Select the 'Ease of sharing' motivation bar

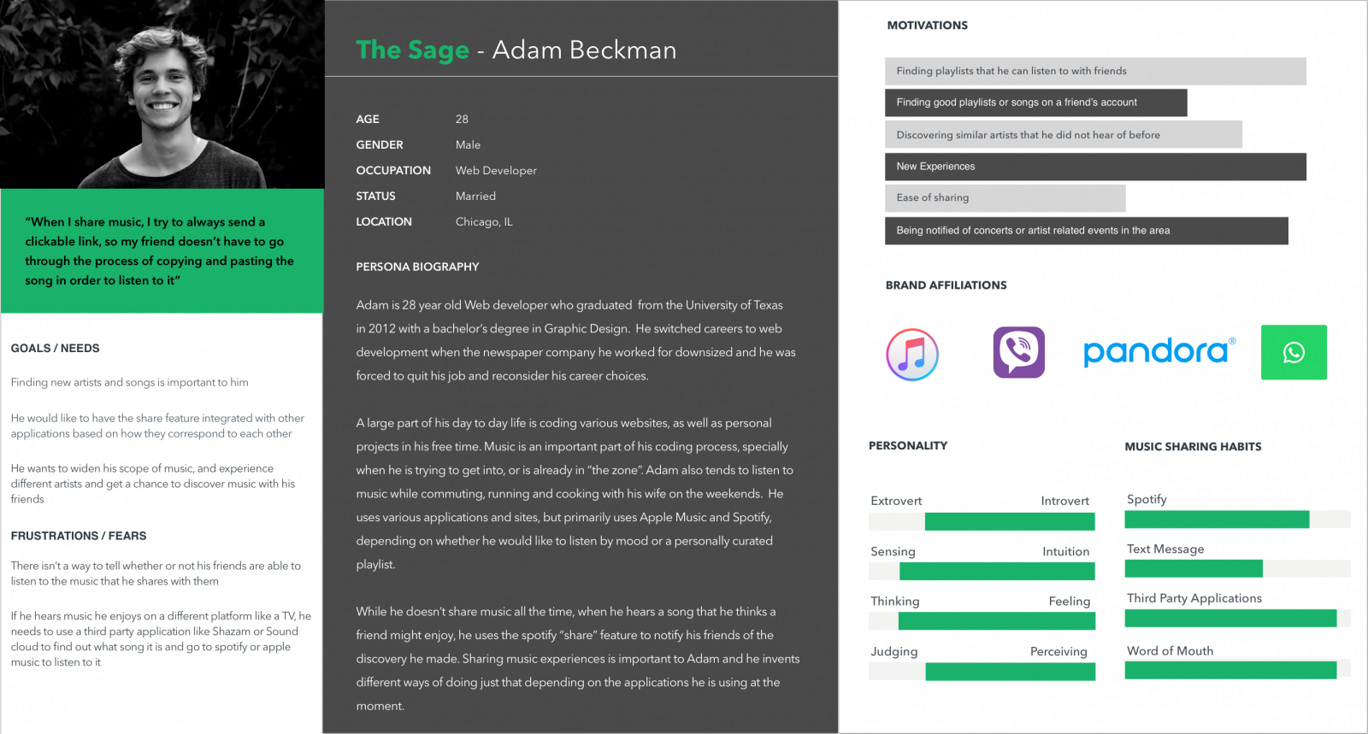pos(1005,197)
